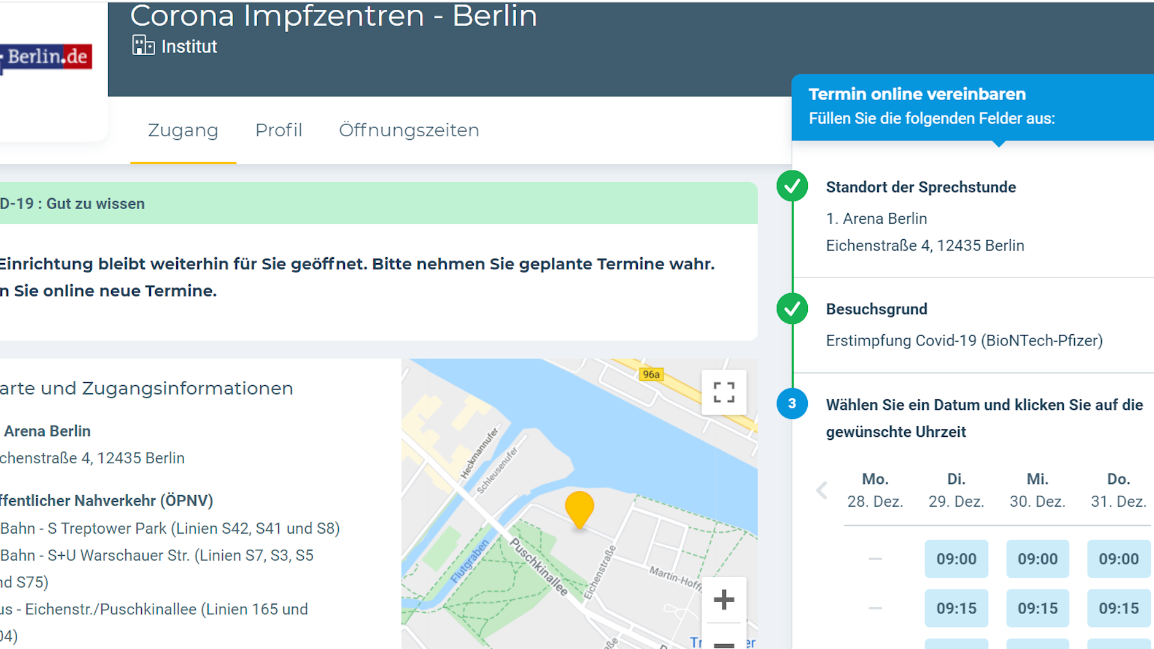Zoom in on the map with the plus icon
The width and height of the screenshot is (1154, 649).
click(723, 598)
